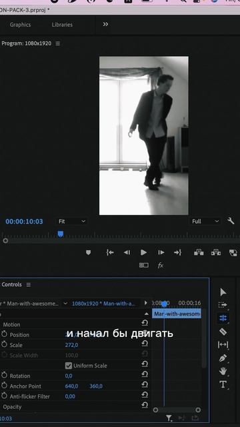The image size is (240, 427).
Task: Click the Lift button
Action: point(199,252)
